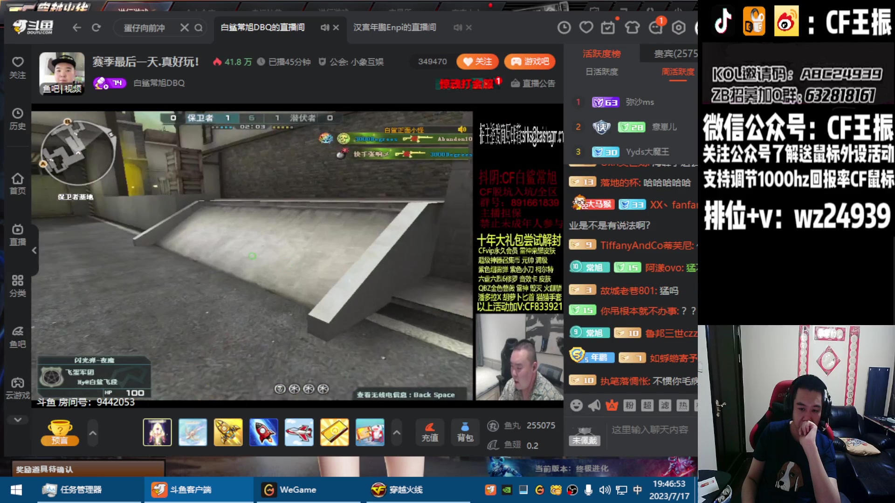Clear the search box text
This screenshot has height=503, width=895.
(185, 27)
